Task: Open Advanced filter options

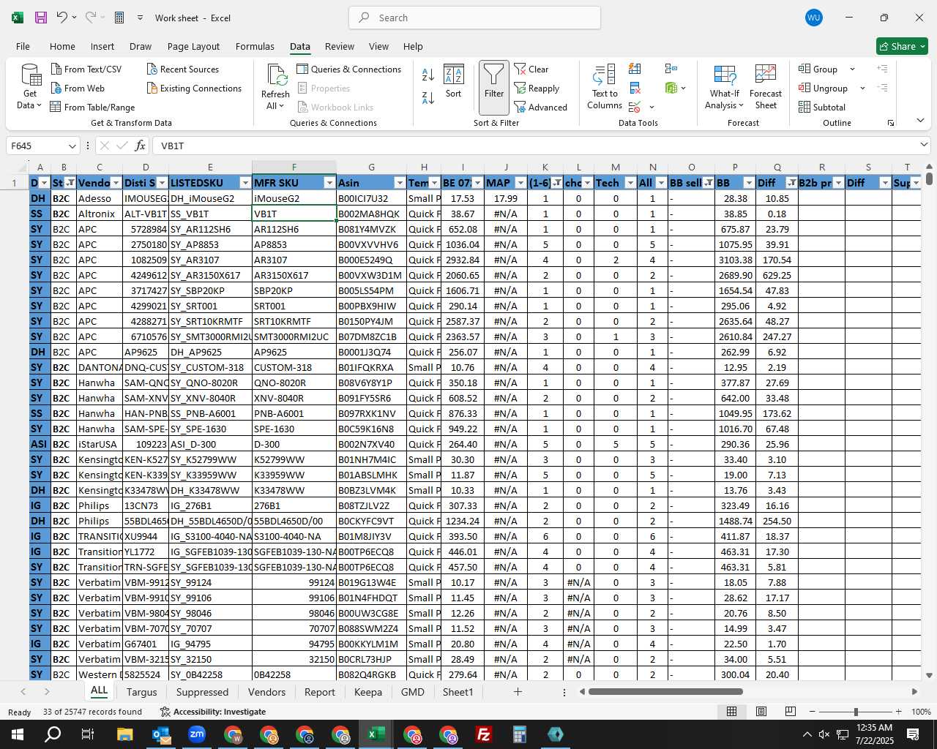Action: (x=541, y=107)
